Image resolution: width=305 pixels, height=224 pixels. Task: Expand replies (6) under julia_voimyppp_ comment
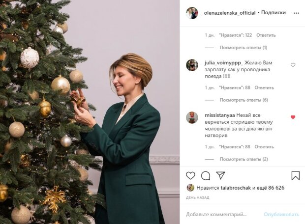point(243,100)
